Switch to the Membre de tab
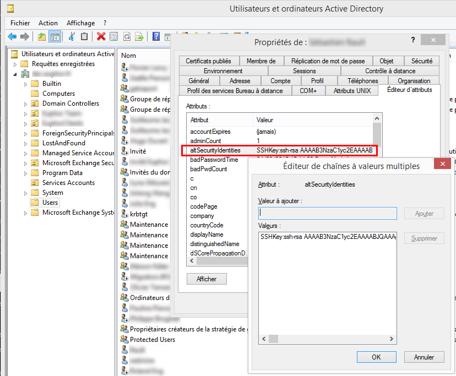 [x=261, y=61]
